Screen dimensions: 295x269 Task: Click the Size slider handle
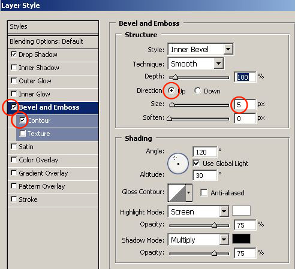coord(172,104)
